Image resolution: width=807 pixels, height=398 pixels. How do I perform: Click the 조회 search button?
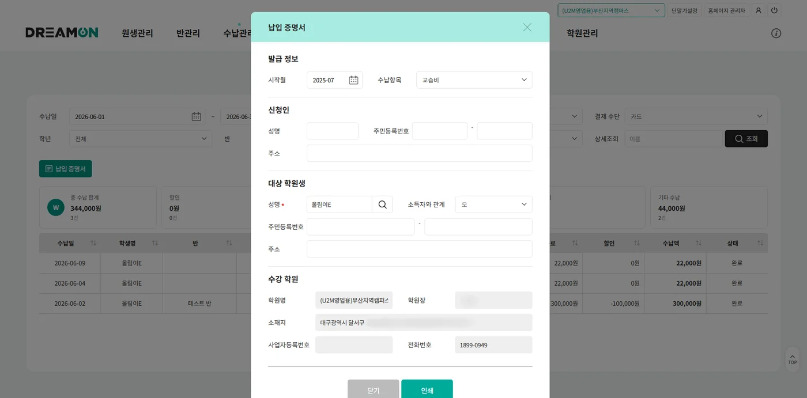pos(746,139)
